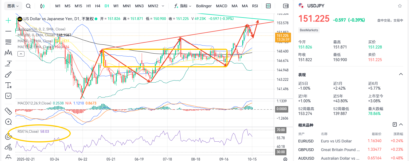Open the emoji sticker tool

click(8, 96)
